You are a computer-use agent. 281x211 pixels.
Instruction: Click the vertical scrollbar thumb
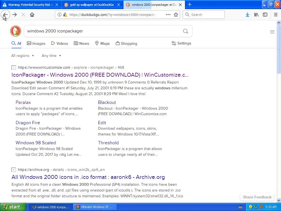click(x=279, y=49)
